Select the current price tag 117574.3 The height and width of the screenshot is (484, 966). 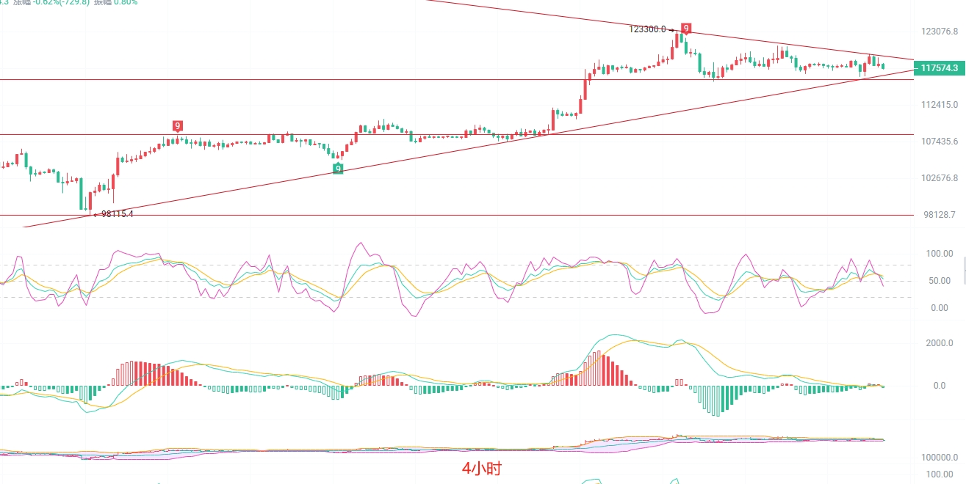(x=939, y=68)
